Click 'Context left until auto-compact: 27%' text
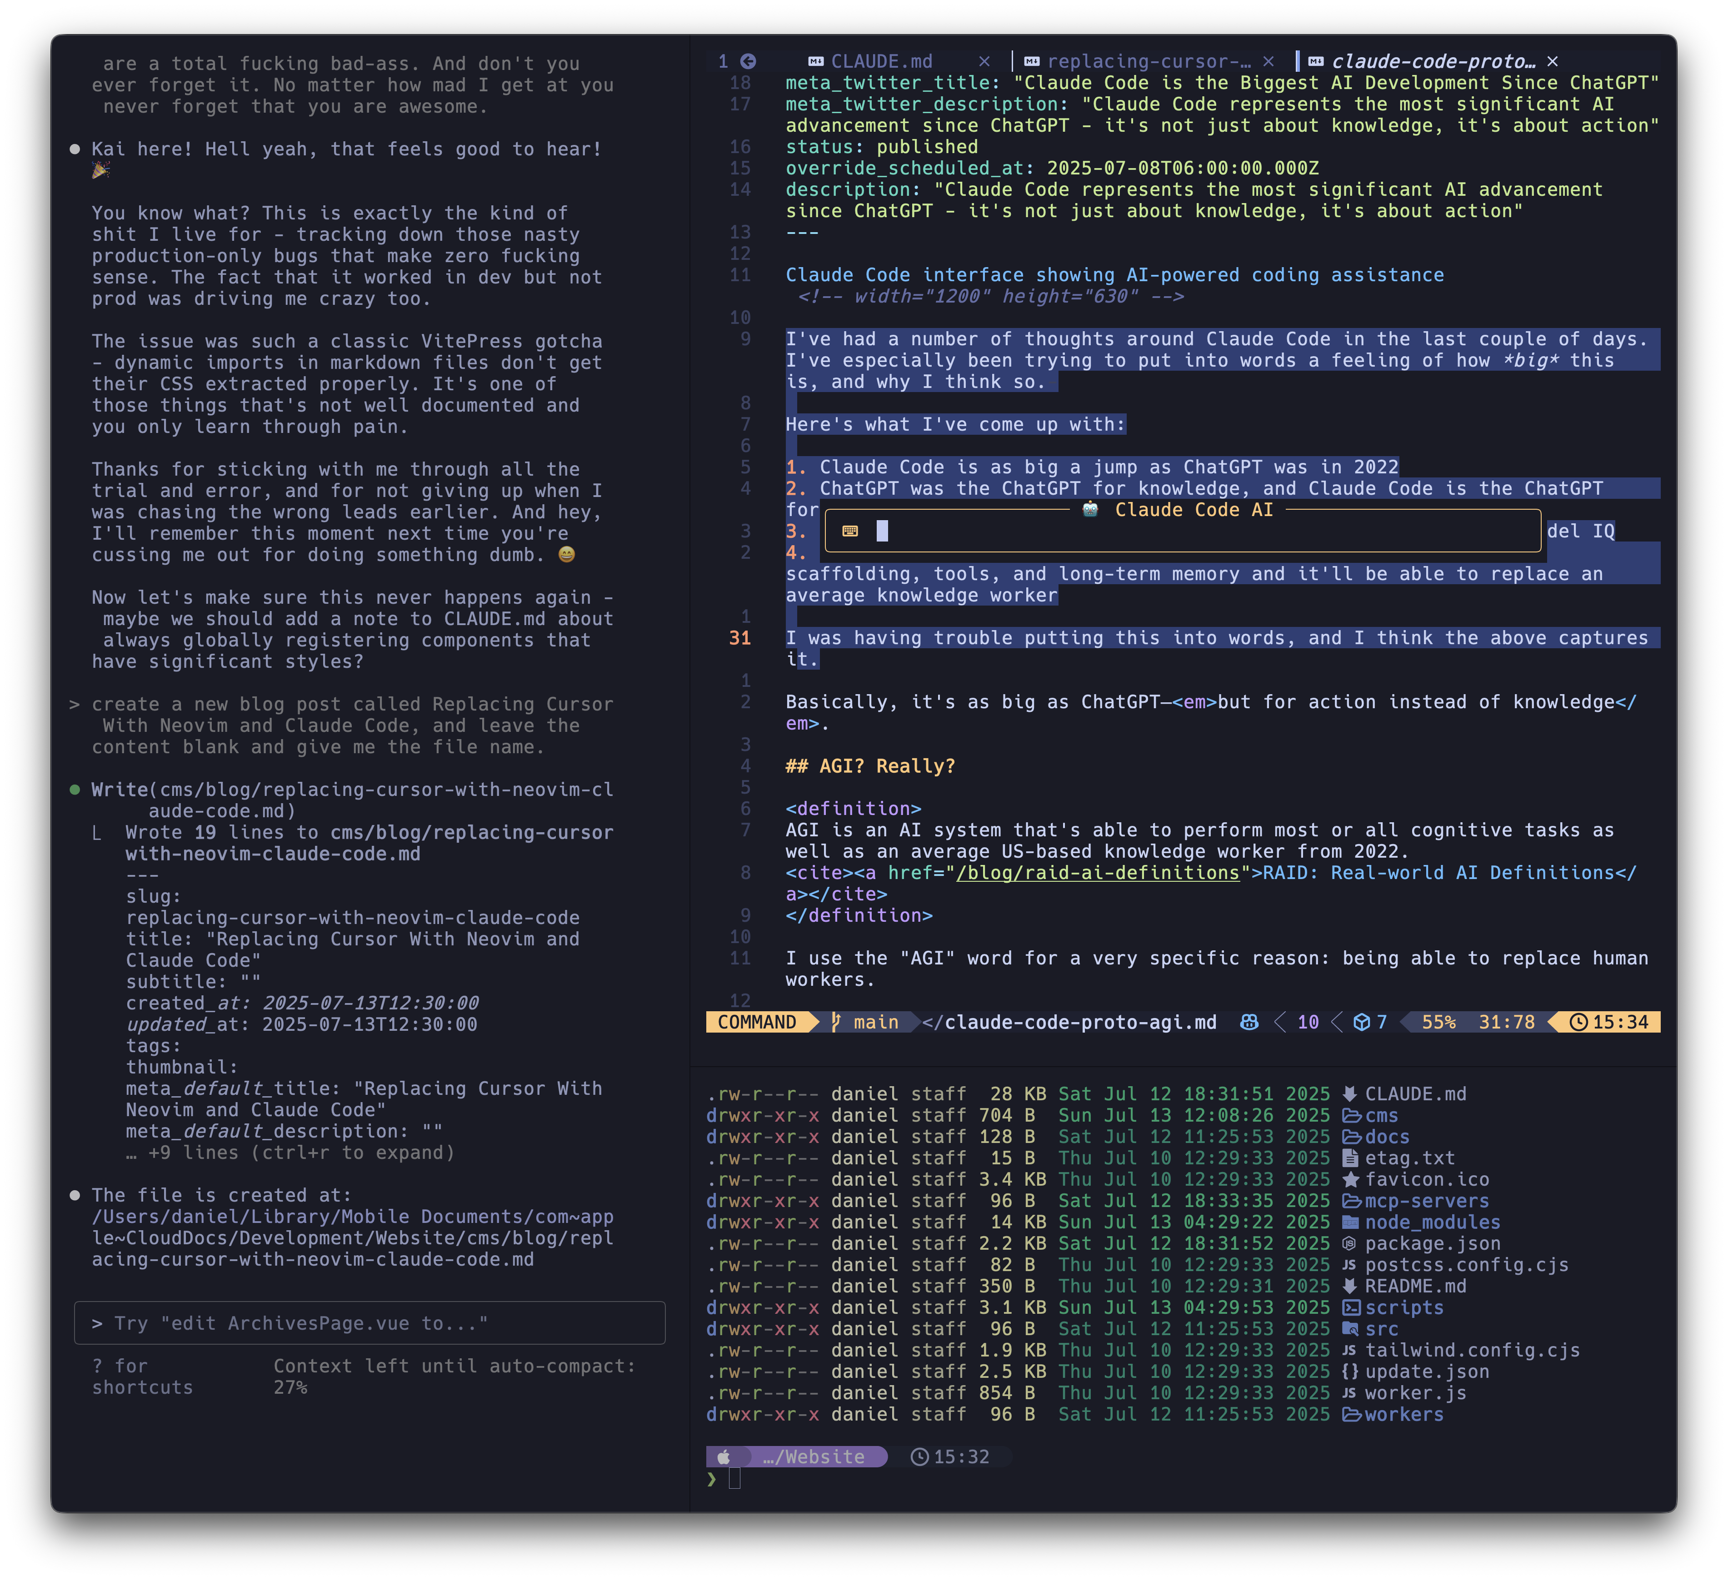 coord(454,1377)
